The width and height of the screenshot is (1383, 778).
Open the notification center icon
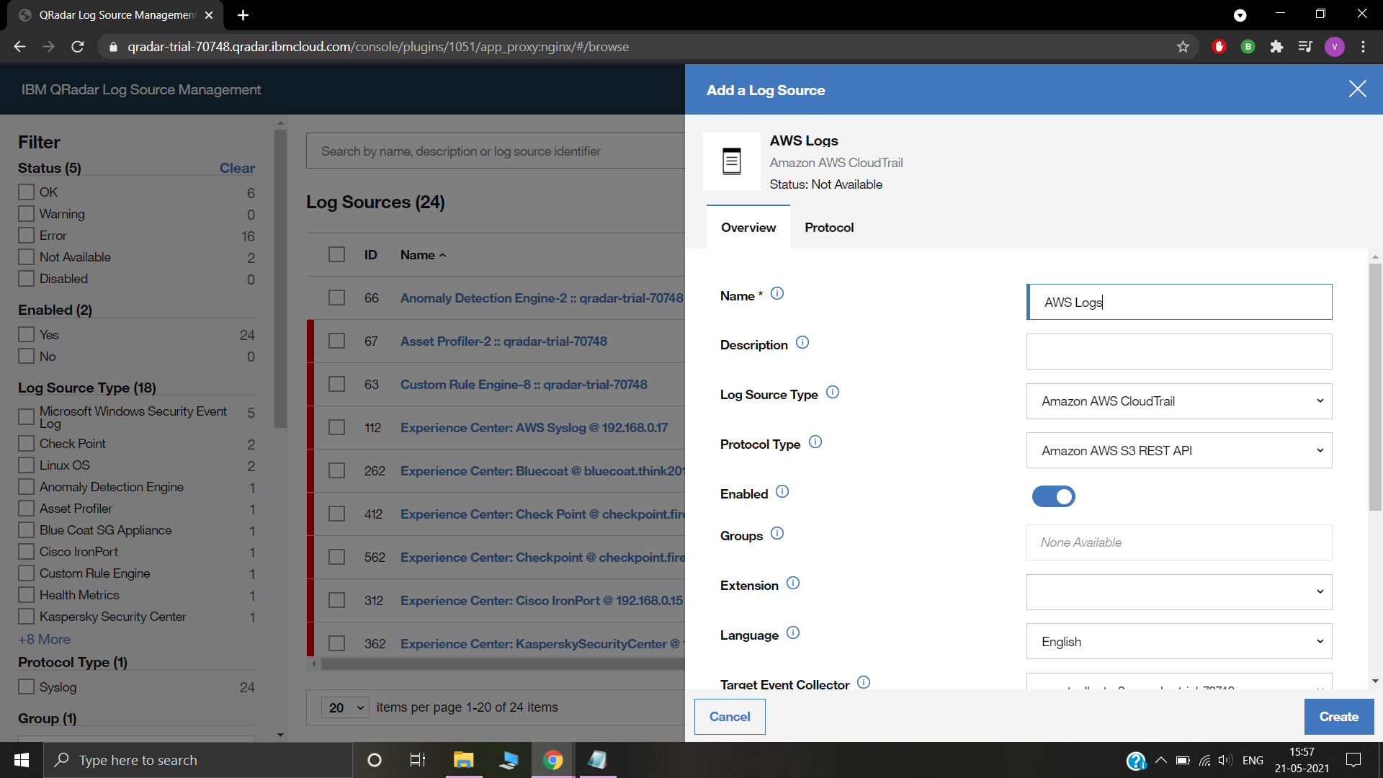[1353, 760]
